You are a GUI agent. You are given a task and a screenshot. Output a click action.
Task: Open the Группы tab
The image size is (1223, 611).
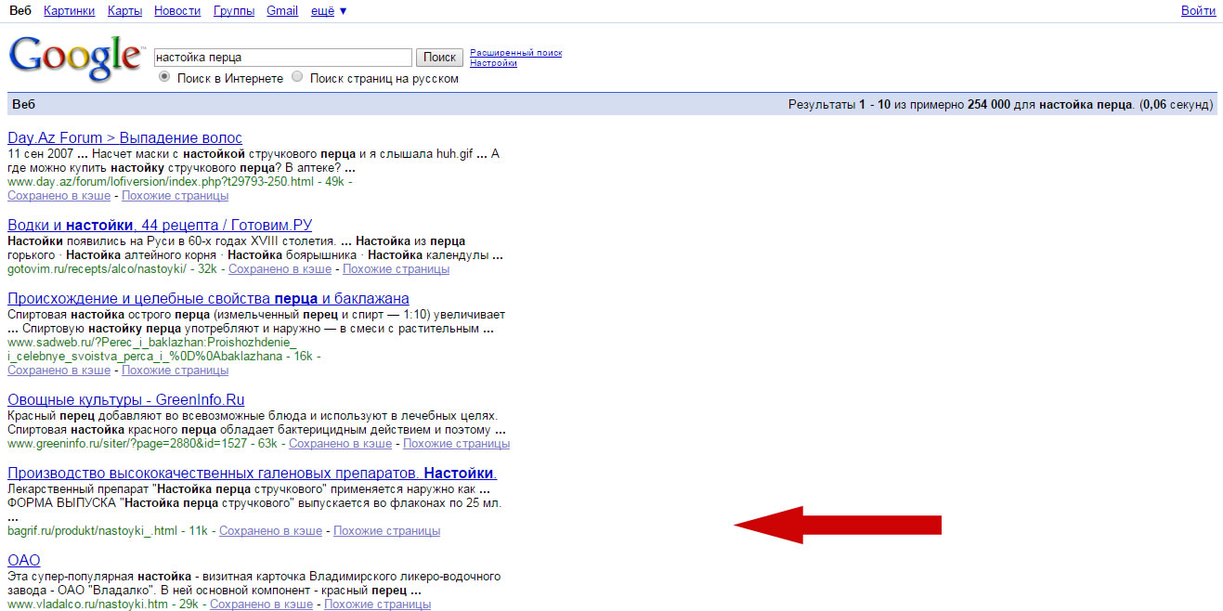click(x=234, y=11)
